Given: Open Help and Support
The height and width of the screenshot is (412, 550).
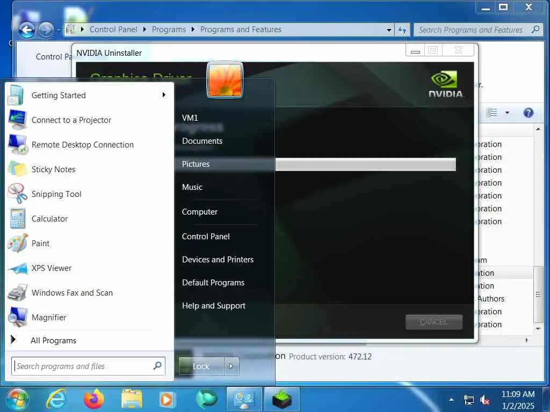Looking at the screenshot, I should [214, 306].
